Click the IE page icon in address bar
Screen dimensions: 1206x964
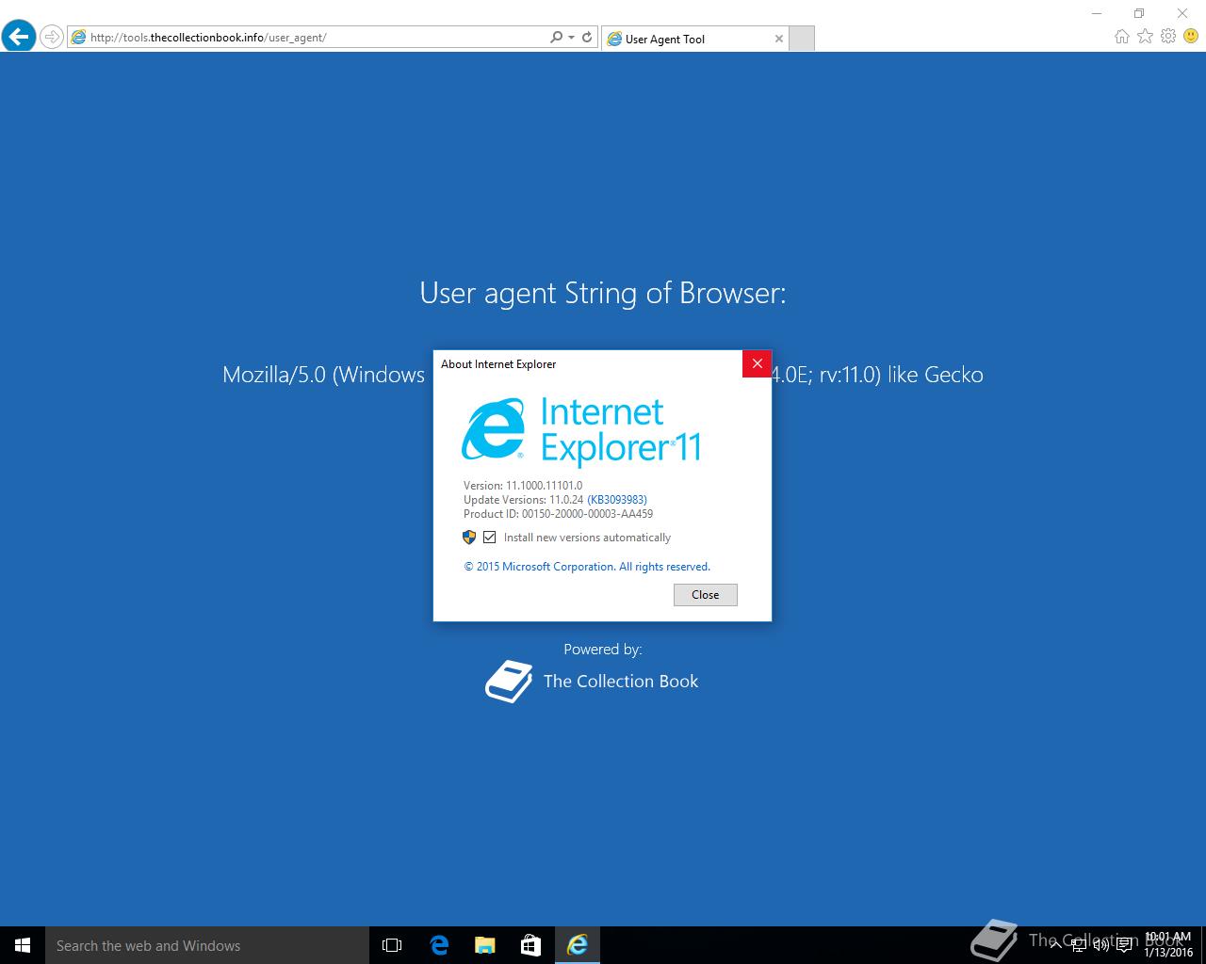(79, 38)
